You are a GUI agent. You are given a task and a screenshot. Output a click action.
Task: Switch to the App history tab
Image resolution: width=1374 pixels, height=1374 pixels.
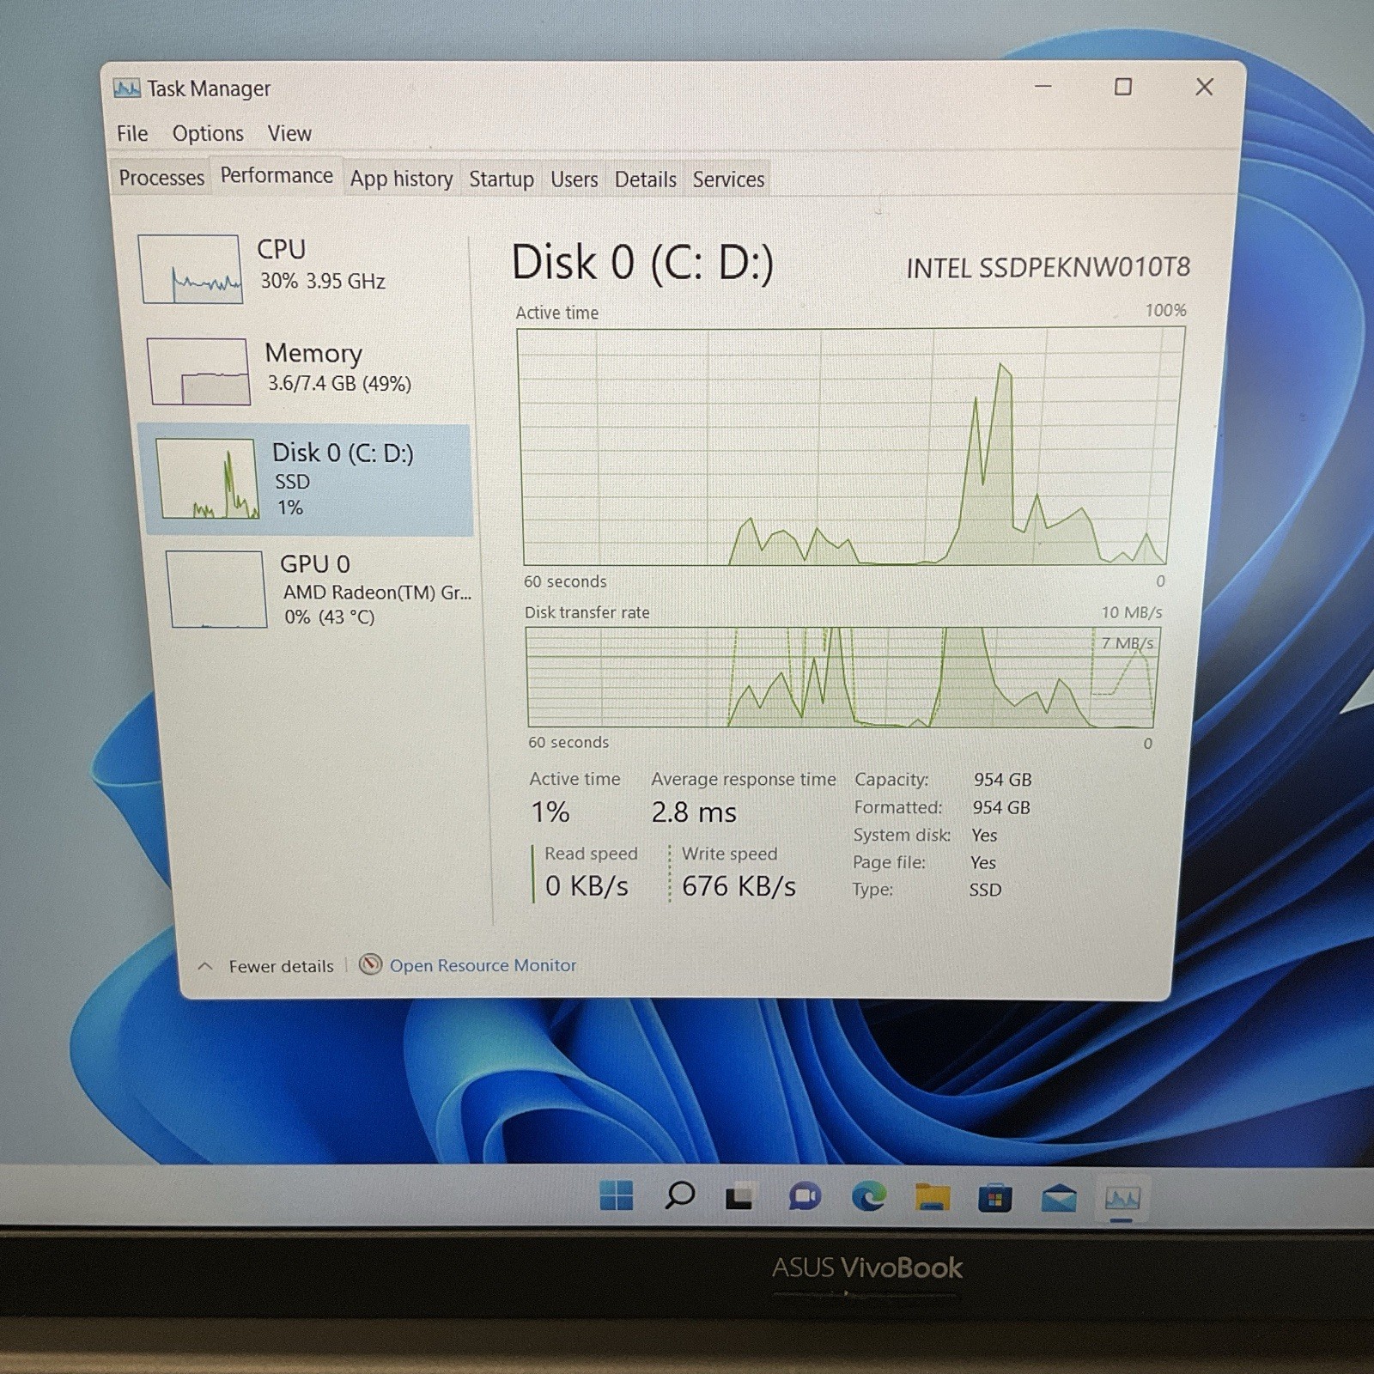pos(401,179)
